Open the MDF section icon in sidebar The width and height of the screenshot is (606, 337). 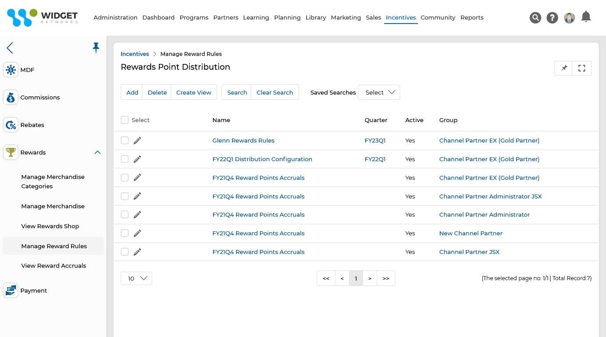coord(11,70)
